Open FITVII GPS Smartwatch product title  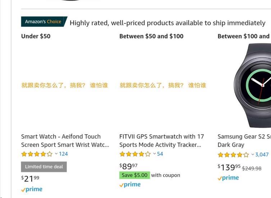[x=161, y=141]
